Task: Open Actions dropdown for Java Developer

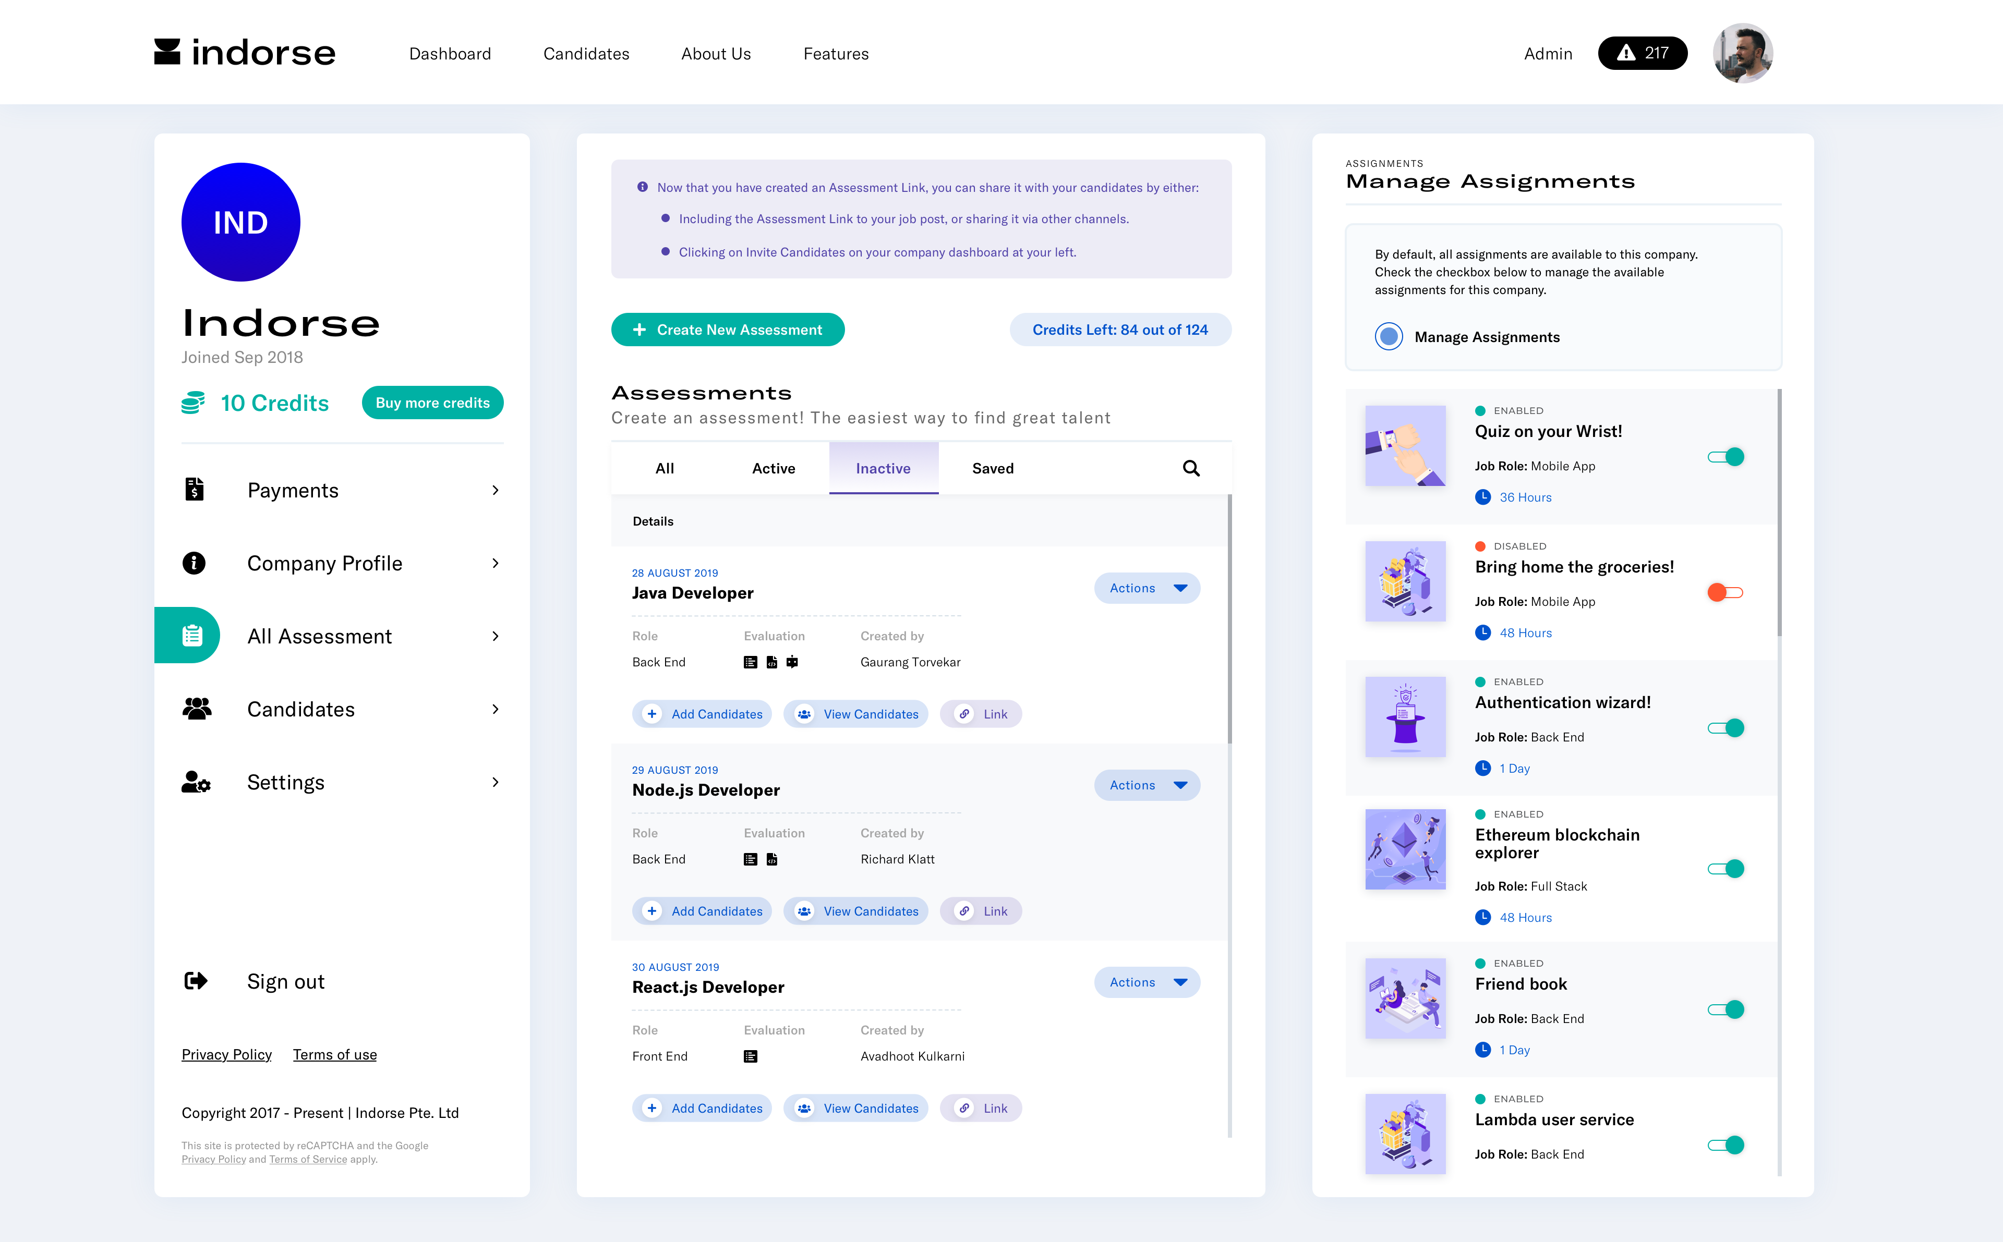Action: 1147,588
